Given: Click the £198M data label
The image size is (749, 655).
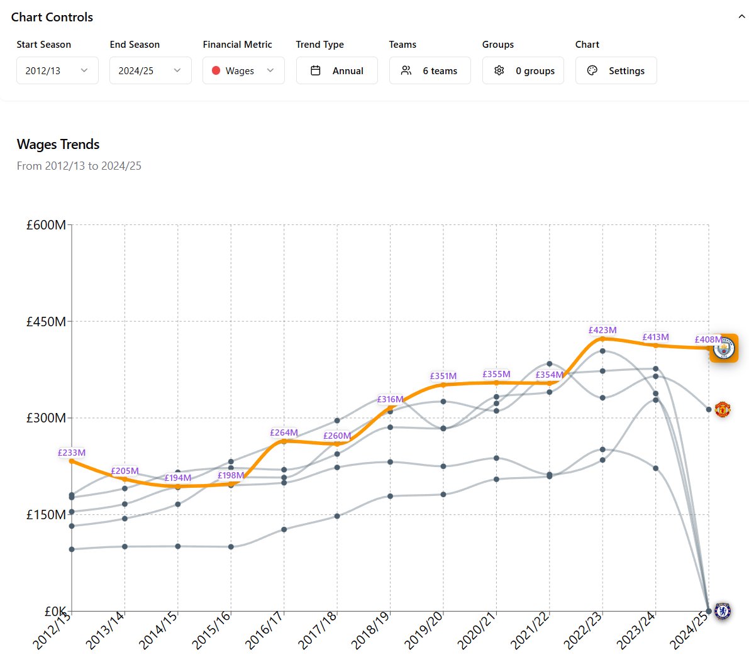Looking at the screenshot, I should point(231,475).
